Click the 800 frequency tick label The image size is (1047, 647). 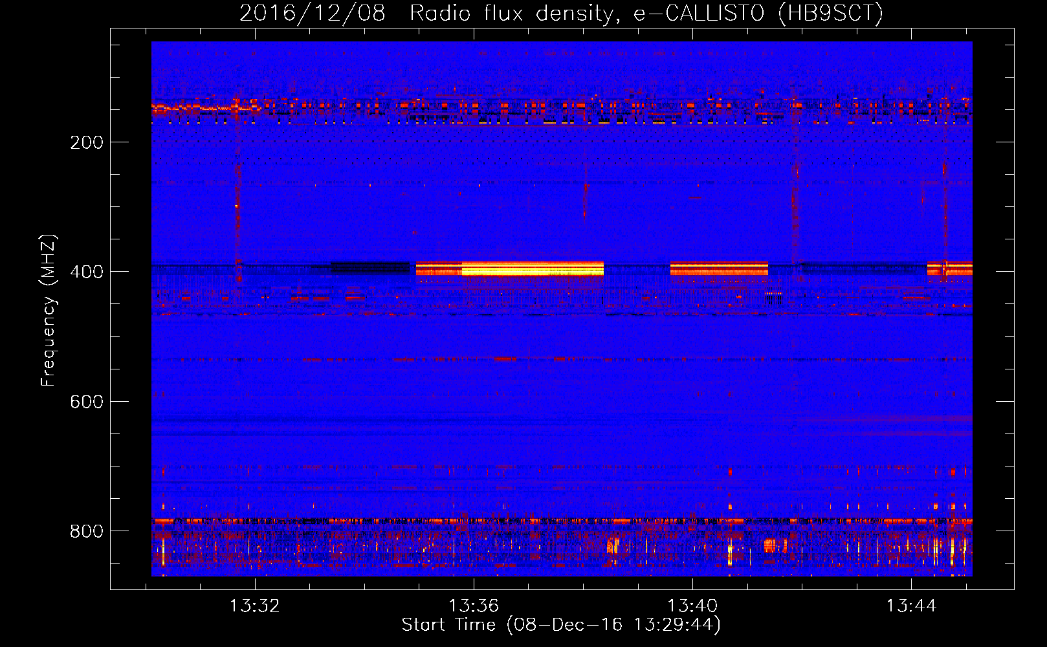[87, 531]
